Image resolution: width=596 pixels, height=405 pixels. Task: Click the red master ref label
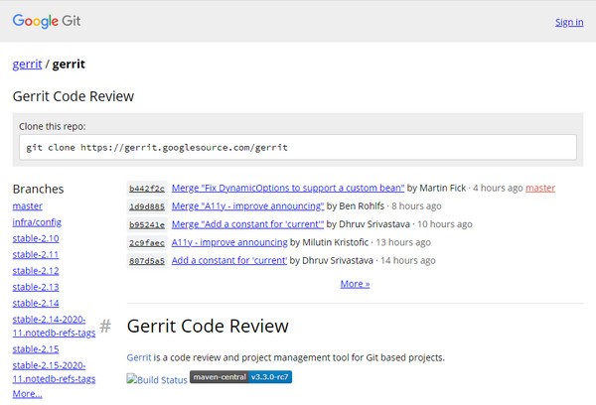(x=540, y=188)
